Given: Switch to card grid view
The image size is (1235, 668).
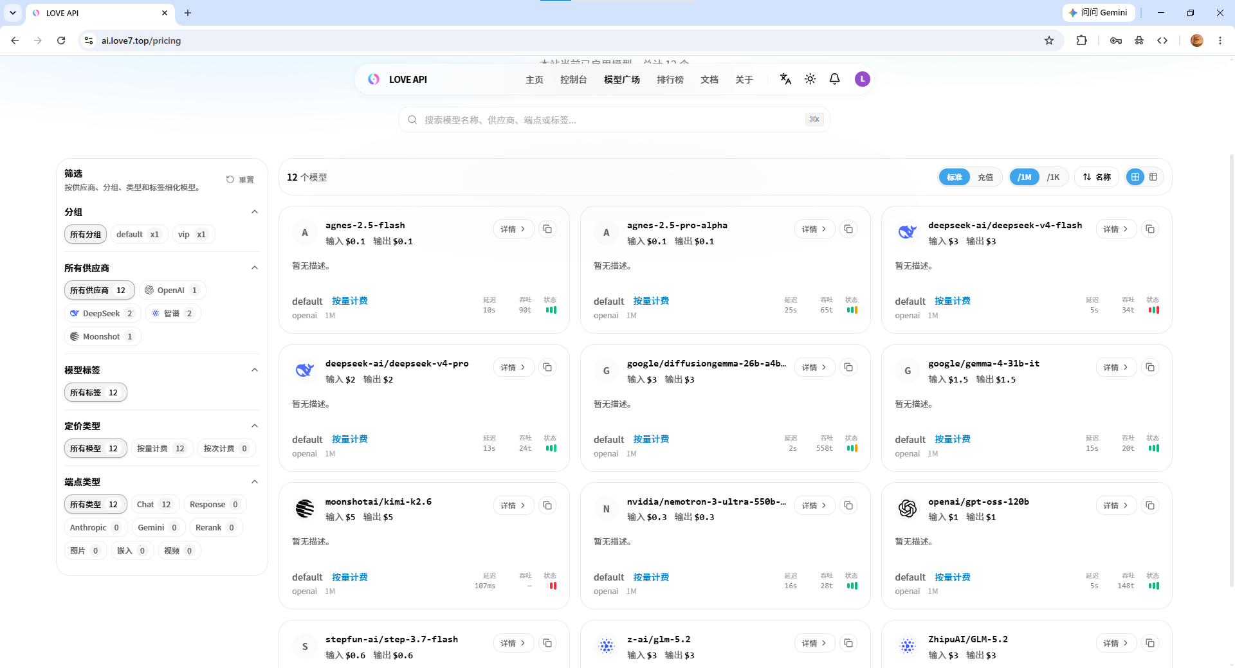Looking at the screenshot, I should [1135, 177].
